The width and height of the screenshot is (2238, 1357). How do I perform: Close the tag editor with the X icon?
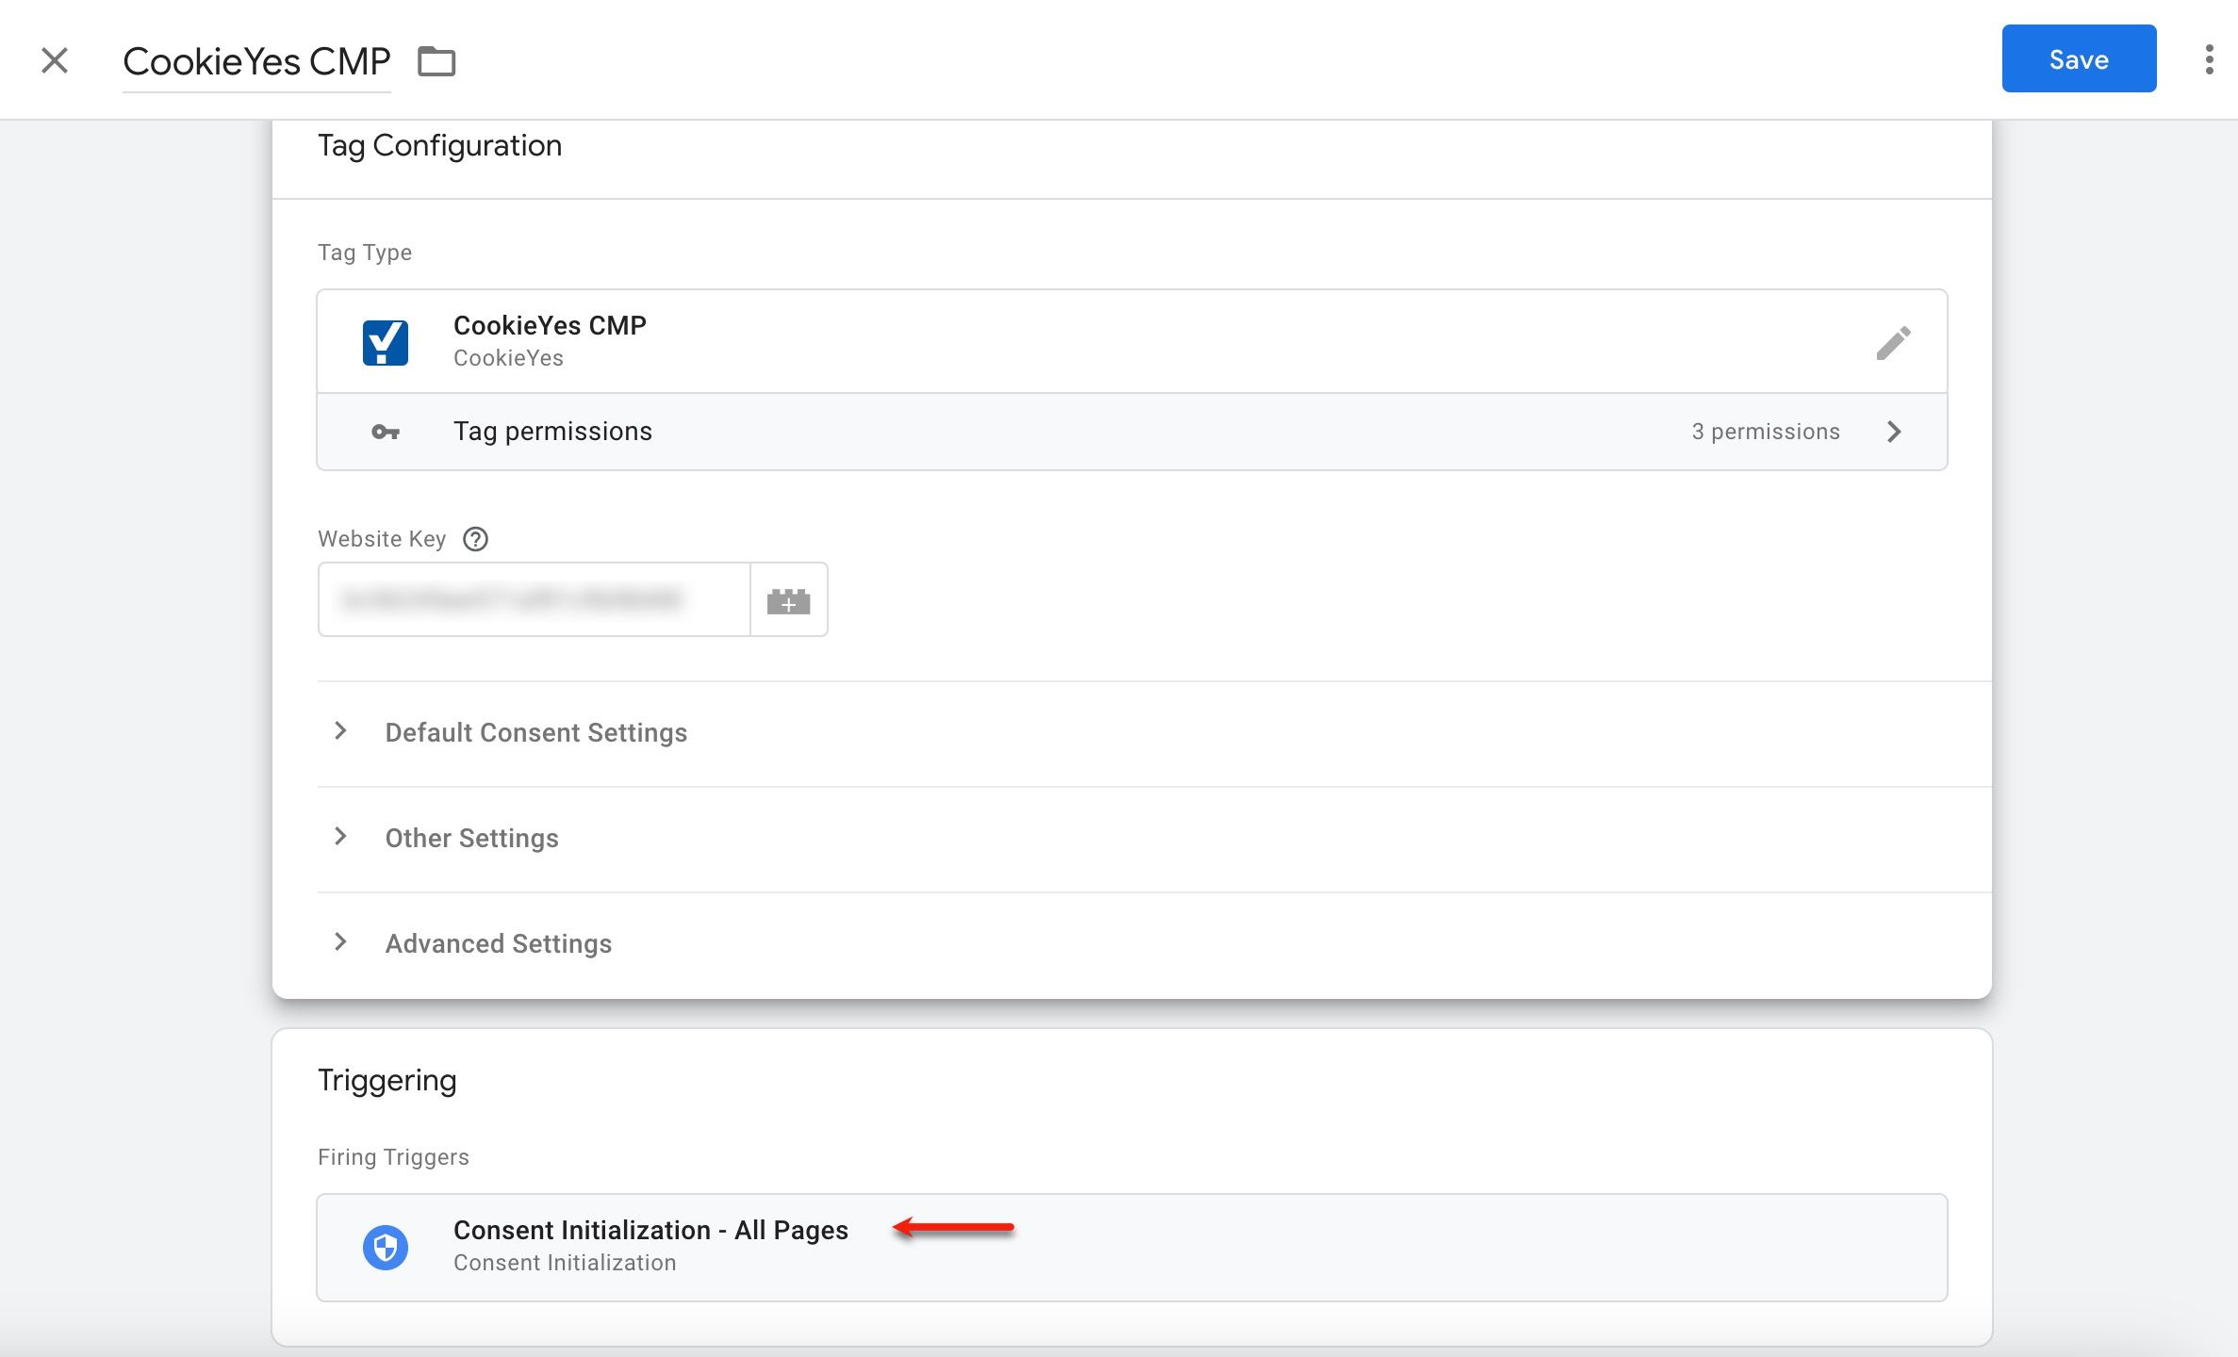coord(55,61)
